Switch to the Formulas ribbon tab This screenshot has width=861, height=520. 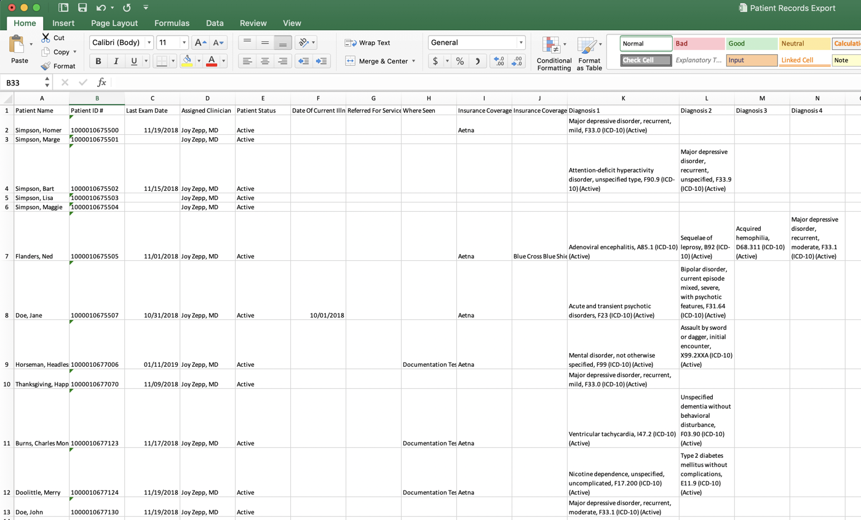coord(172,23)
